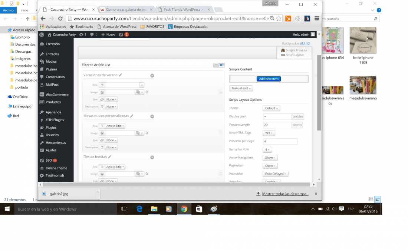Click the Ajustes settings icon
Viewport: 408px width, 251px height.
point(42,150)
